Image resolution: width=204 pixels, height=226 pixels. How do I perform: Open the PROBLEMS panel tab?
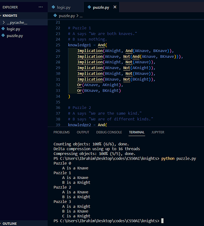point(61,132)
